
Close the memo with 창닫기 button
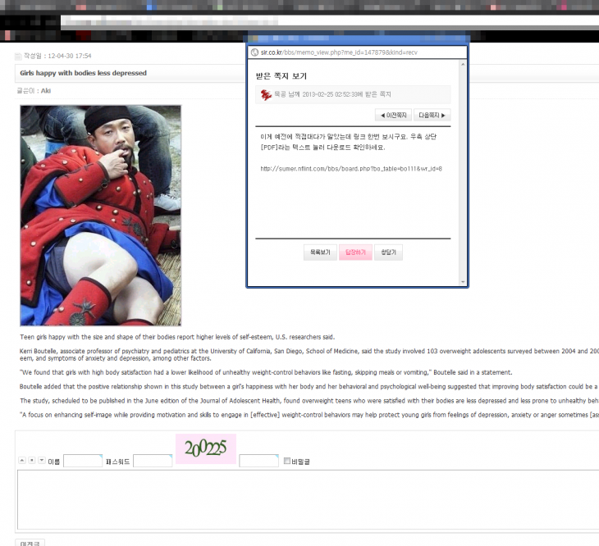click(388, 253)
